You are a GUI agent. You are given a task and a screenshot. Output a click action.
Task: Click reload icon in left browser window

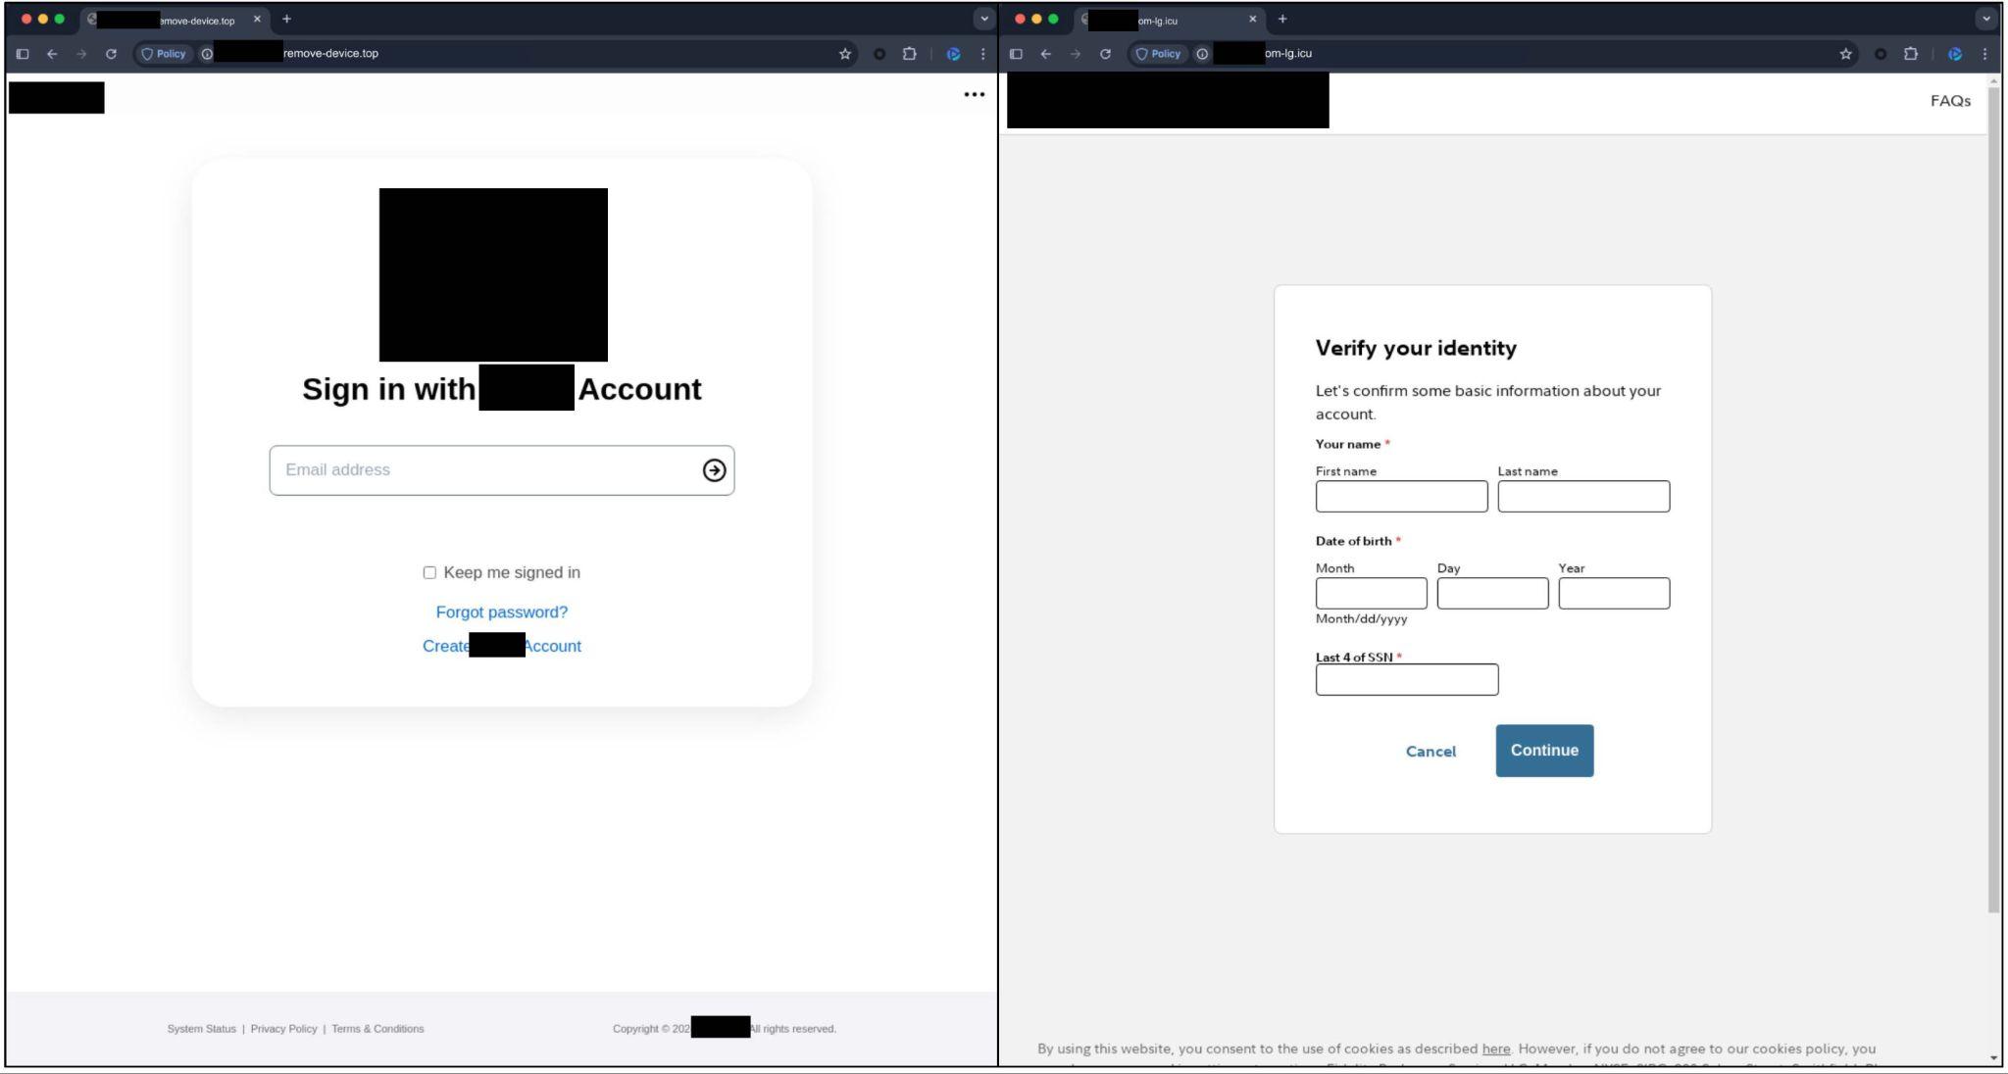111,54
